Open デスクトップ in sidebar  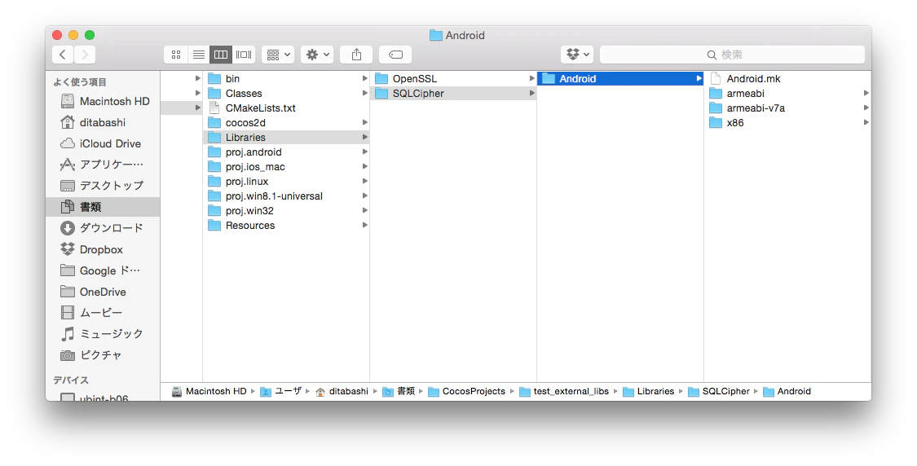103,186
